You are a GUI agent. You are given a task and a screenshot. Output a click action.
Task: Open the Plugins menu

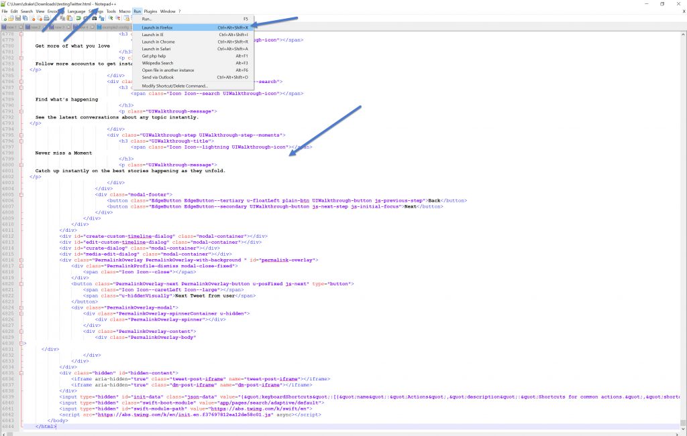point(151,11)
